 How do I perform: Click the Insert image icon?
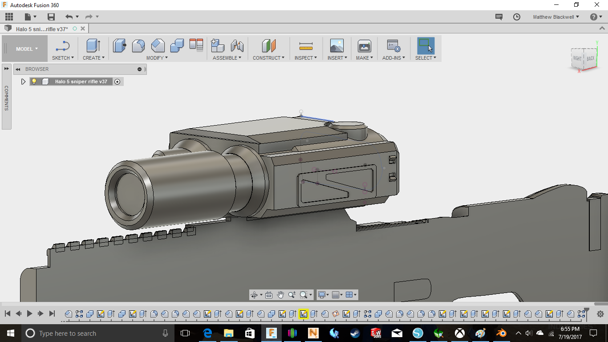pos(337,45)
